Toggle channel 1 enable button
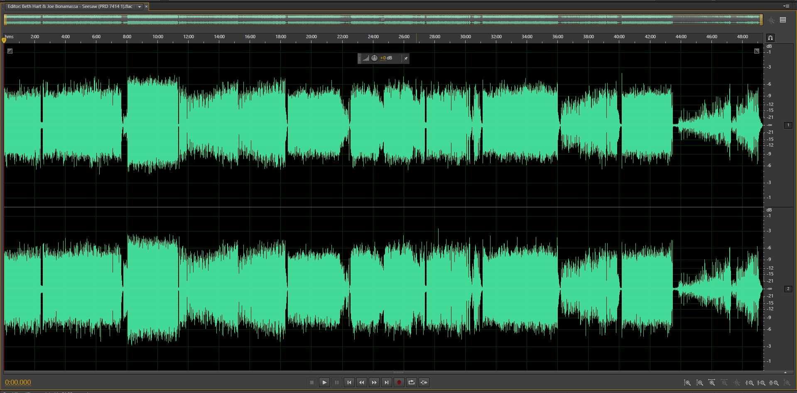797x393 pixels. click(x=788, y=125)
